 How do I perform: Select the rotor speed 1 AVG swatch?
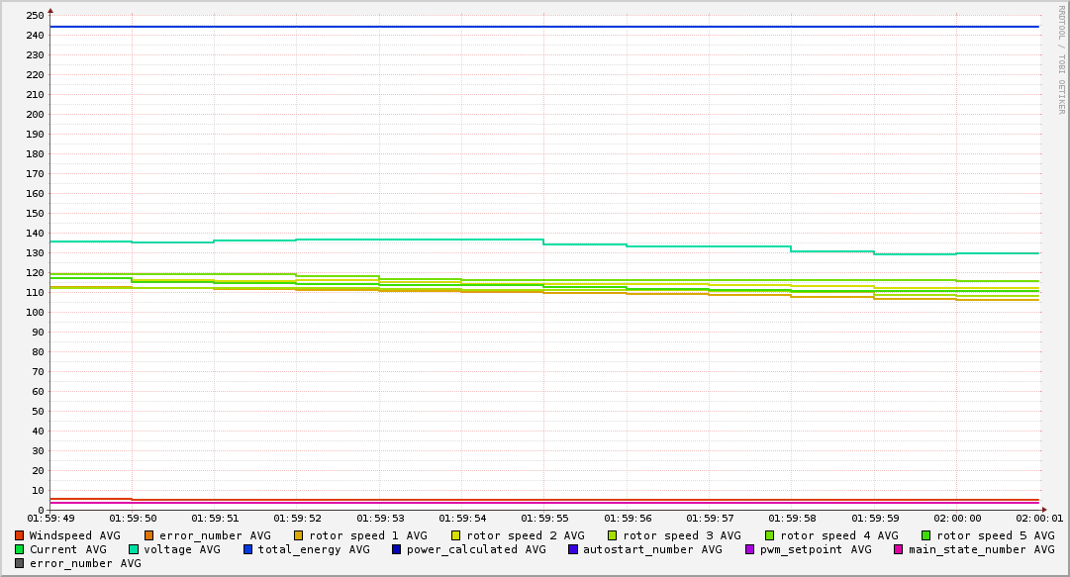(299, 535)
